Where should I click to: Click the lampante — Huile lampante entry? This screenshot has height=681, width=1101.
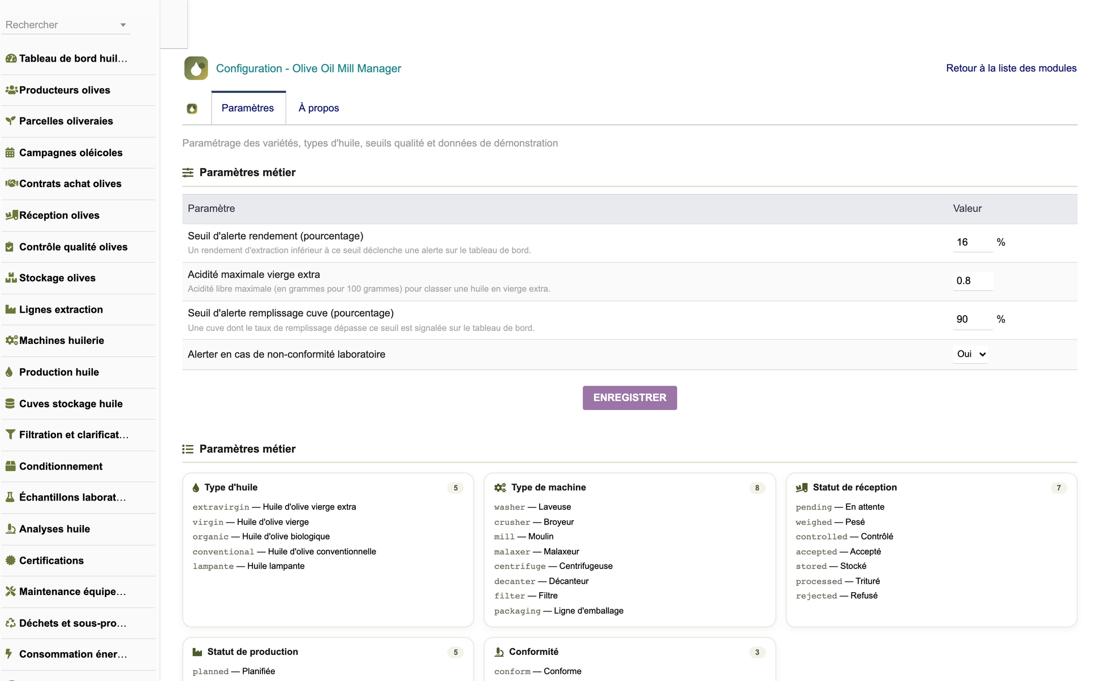[248, 566]
